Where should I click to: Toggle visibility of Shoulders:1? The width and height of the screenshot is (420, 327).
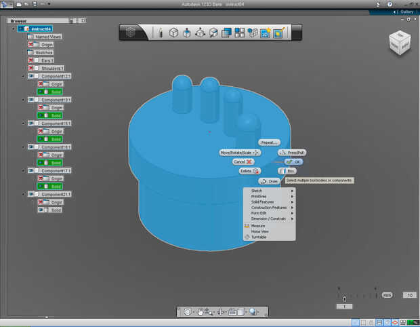(x=30, y=68)
